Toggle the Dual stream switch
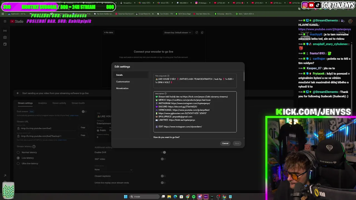Image resolution: width=356 pixels, height=200 pixels. click(84, 111)
